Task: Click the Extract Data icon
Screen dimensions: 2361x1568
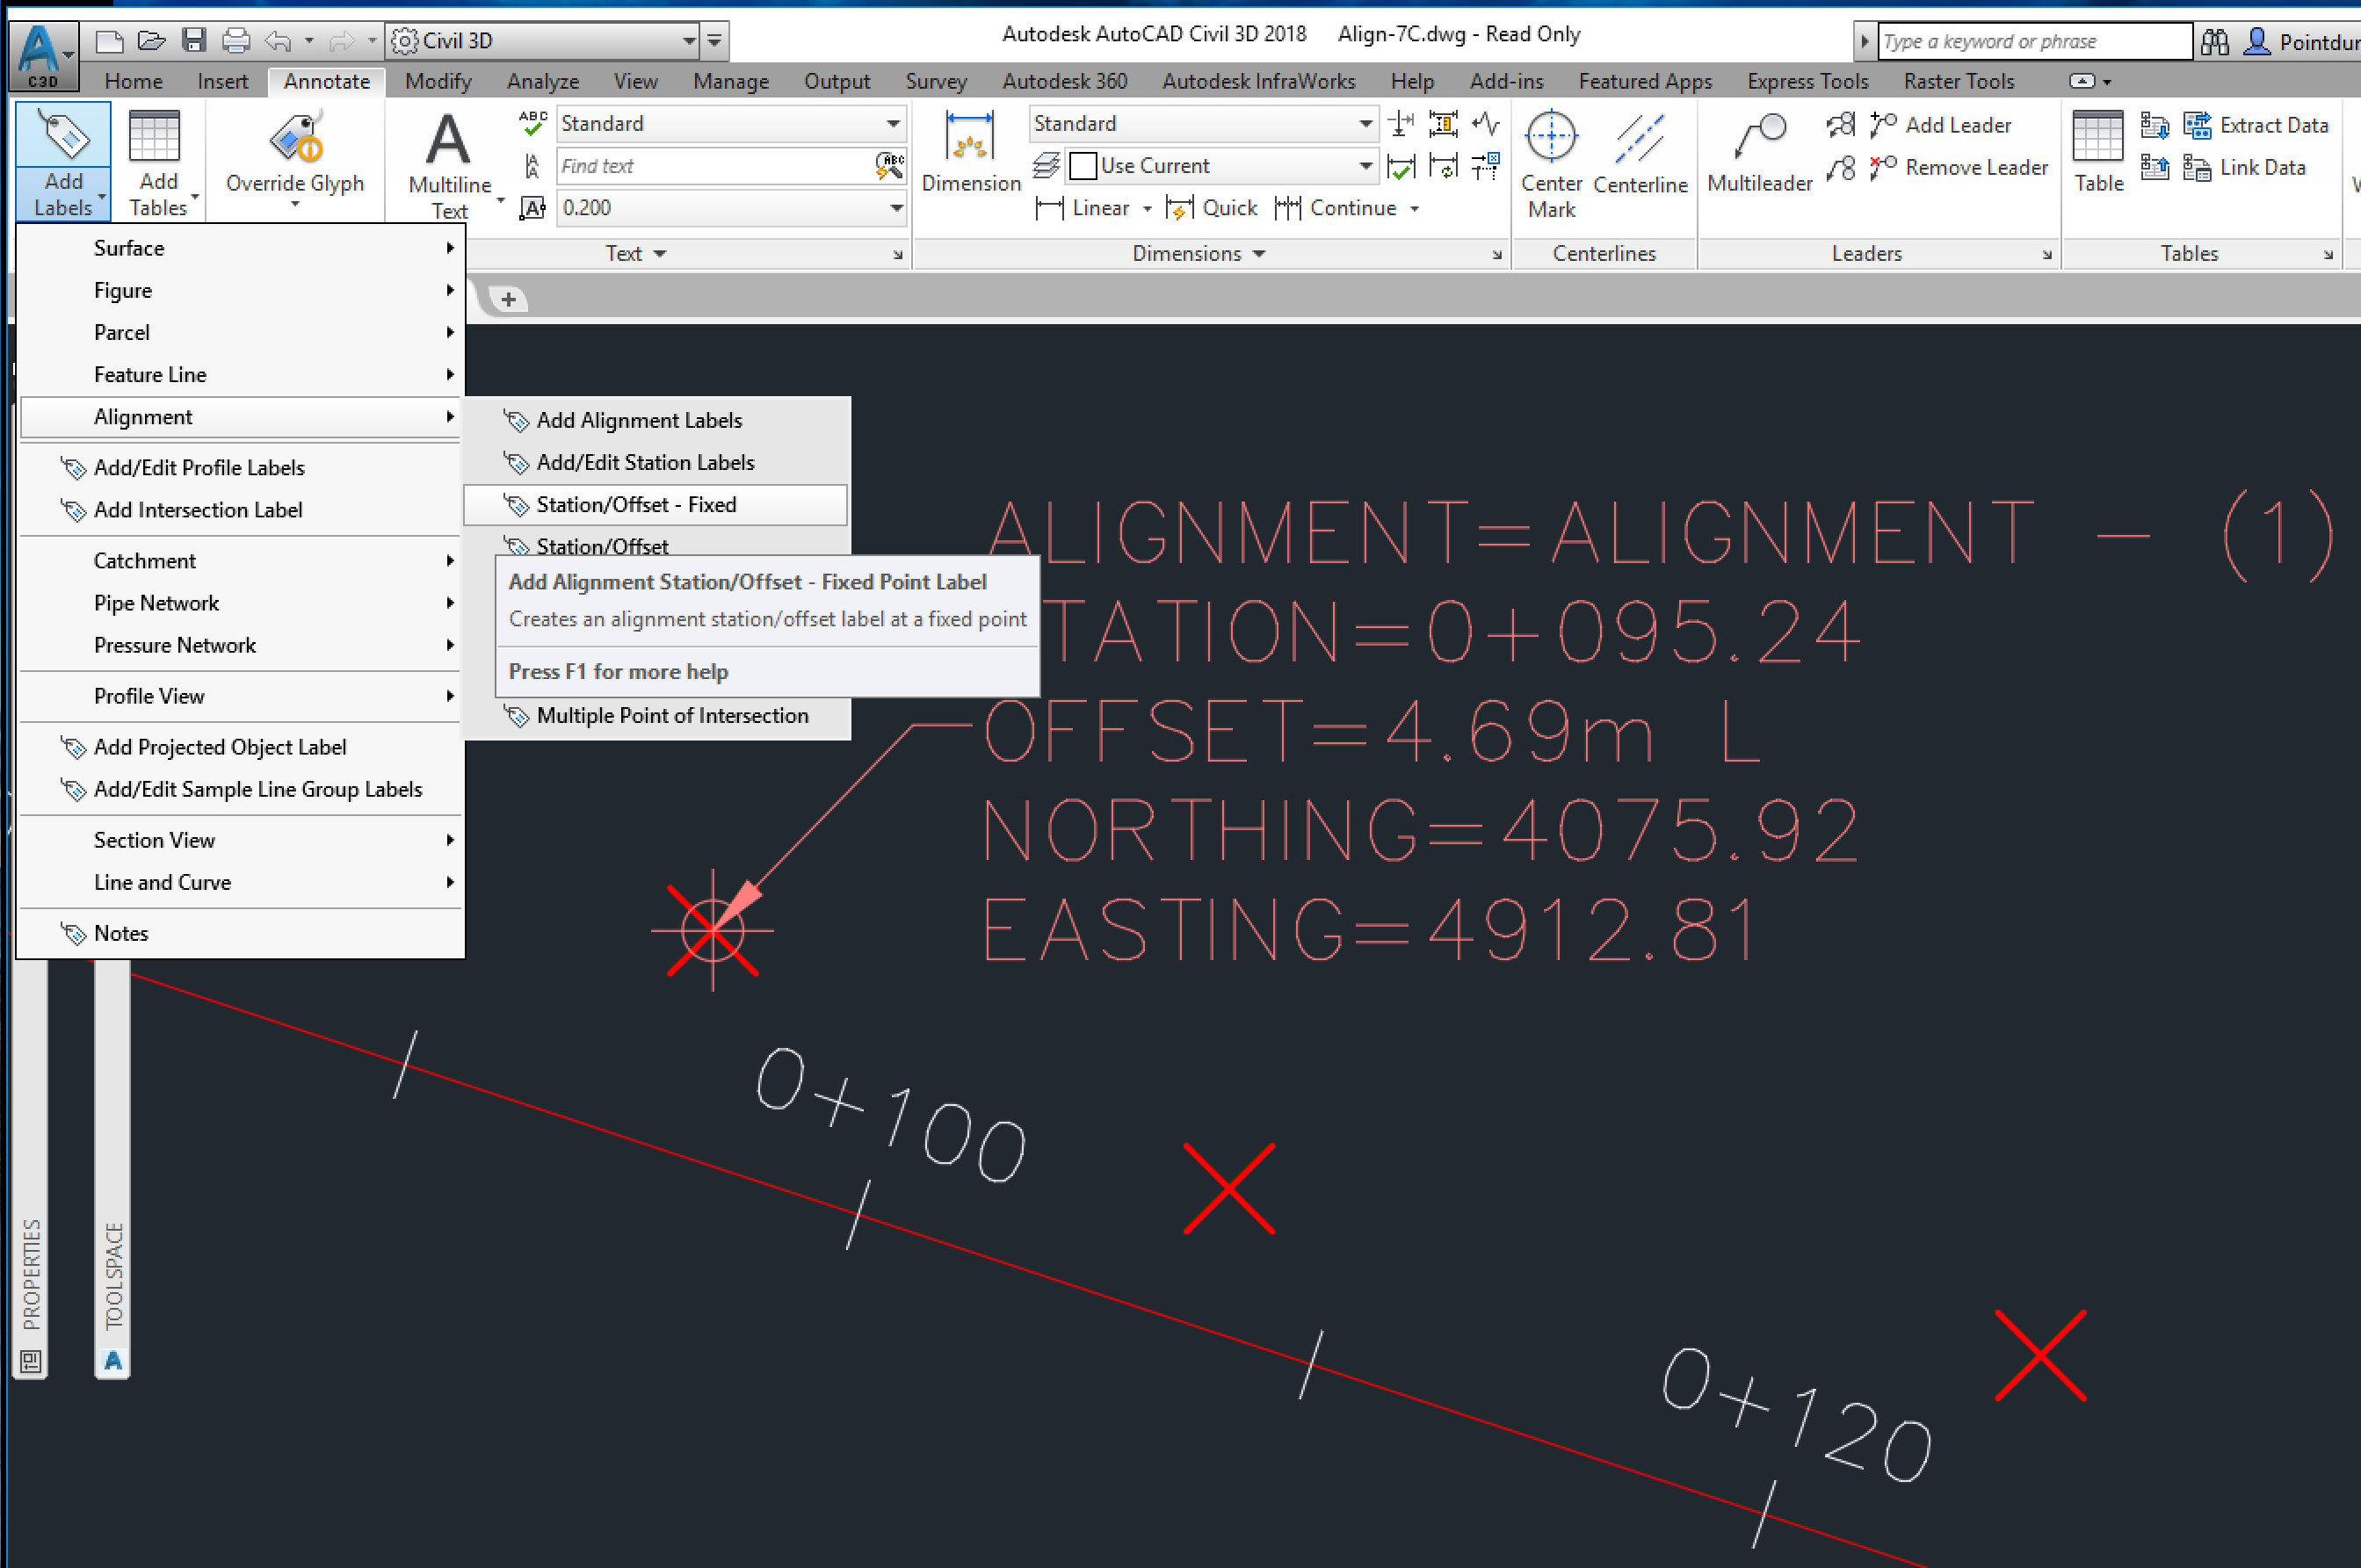Action: tap(2197, 125)
